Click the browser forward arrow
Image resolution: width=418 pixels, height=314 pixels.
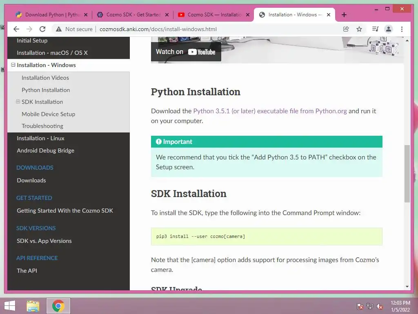coord(29,29)
